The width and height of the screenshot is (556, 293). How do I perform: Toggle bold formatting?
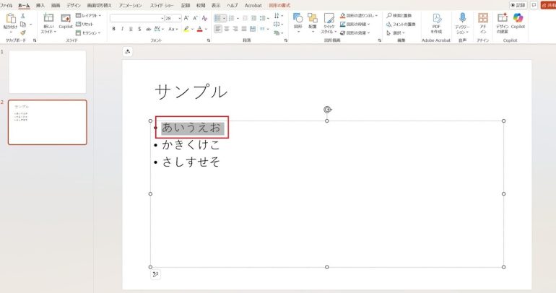click(113, 30)
